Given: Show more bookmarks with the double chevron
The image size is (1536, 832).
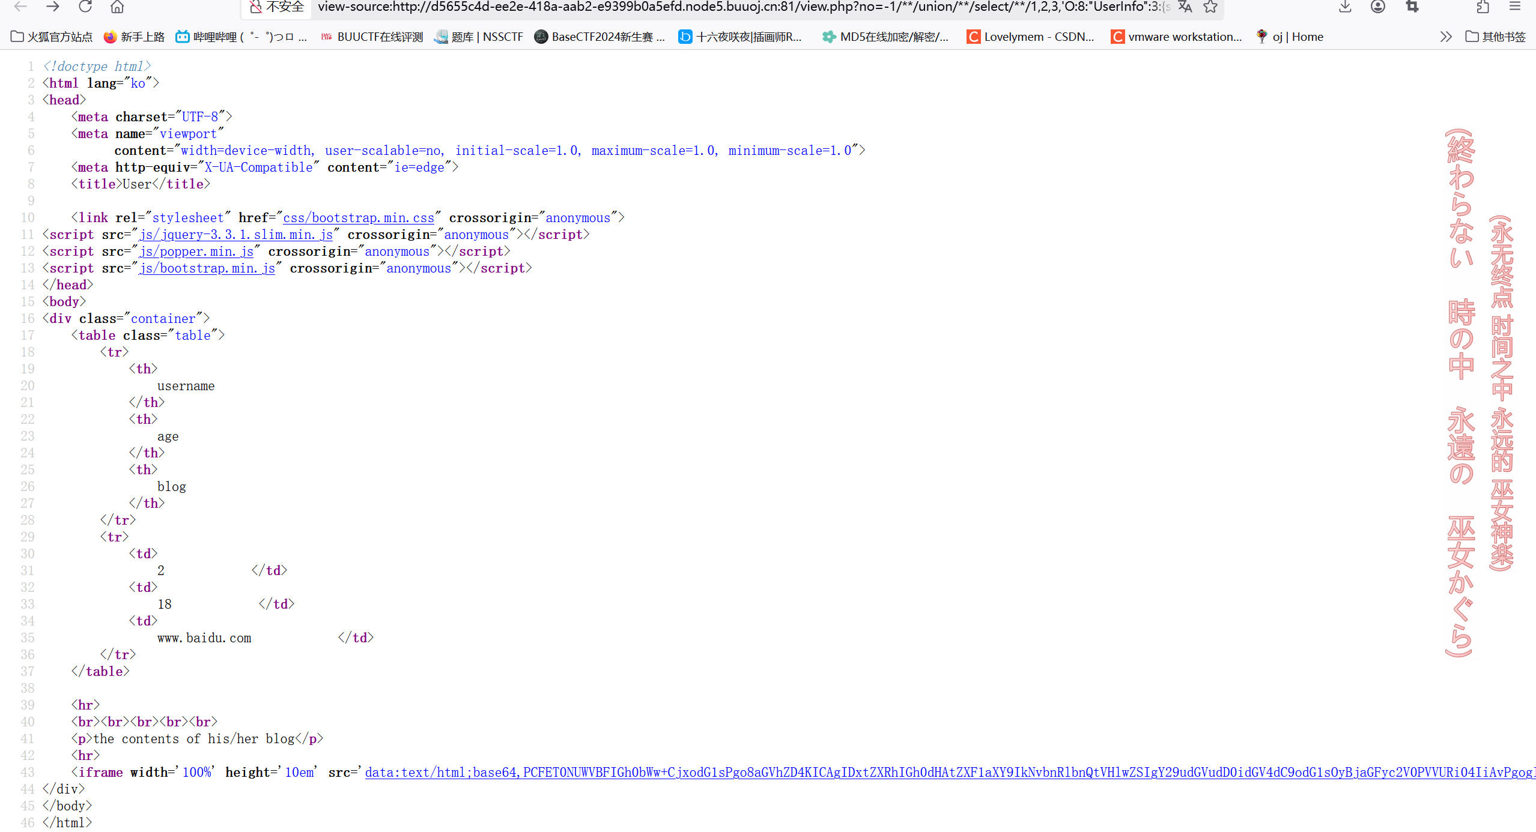Looking at the screenshot, I should pyautogui.click(x=1446, y=37).
